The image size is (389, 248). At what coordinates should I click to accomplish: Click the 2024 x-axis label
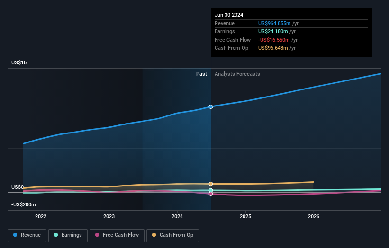(177, 217)
